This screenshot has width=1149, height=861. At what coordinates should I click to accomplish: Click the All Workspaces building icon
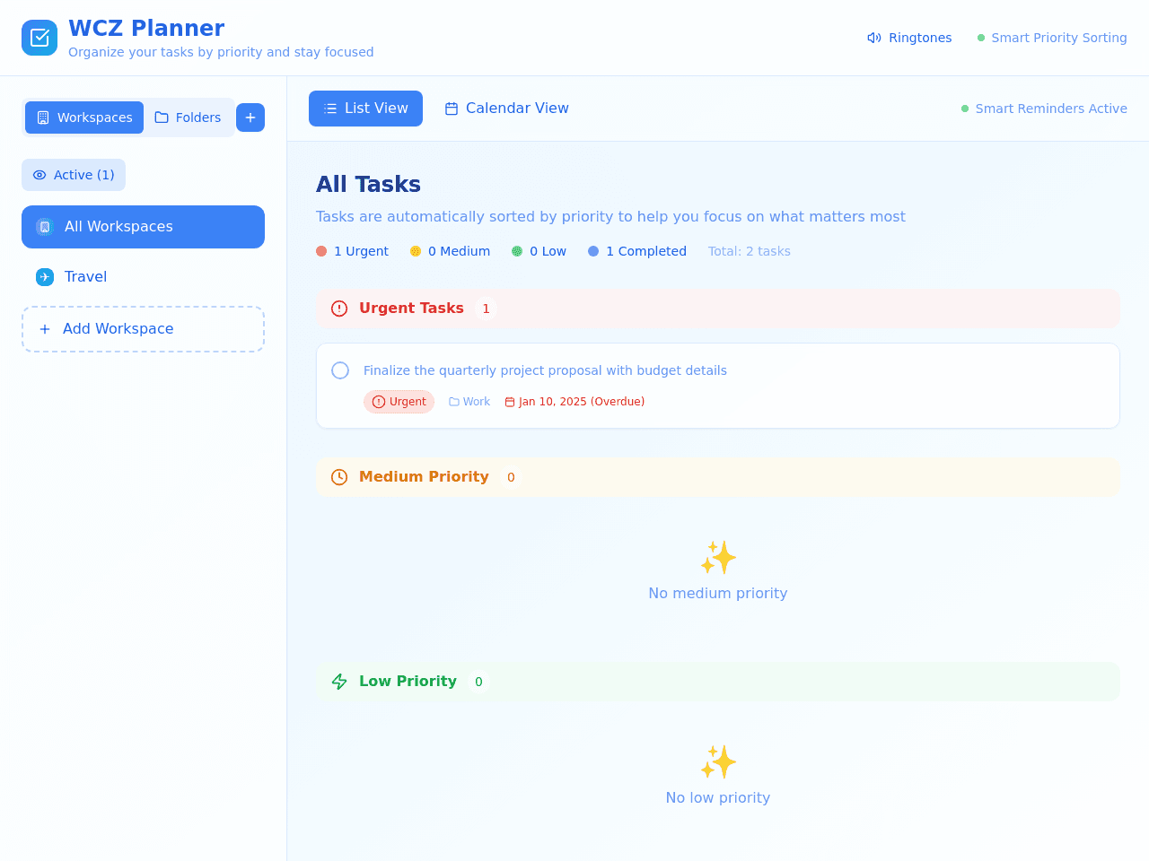pos(45,227)
